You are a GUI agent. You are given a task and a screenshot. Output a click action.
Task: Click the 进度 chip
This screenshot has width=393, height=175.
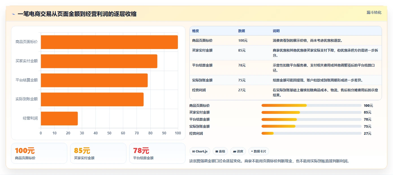(x=238, y=151)
